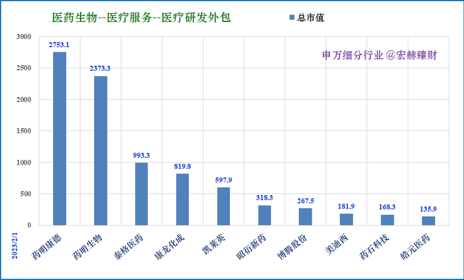
Task: Click the 药明康德 axis label
Action: tap(46, 247)
